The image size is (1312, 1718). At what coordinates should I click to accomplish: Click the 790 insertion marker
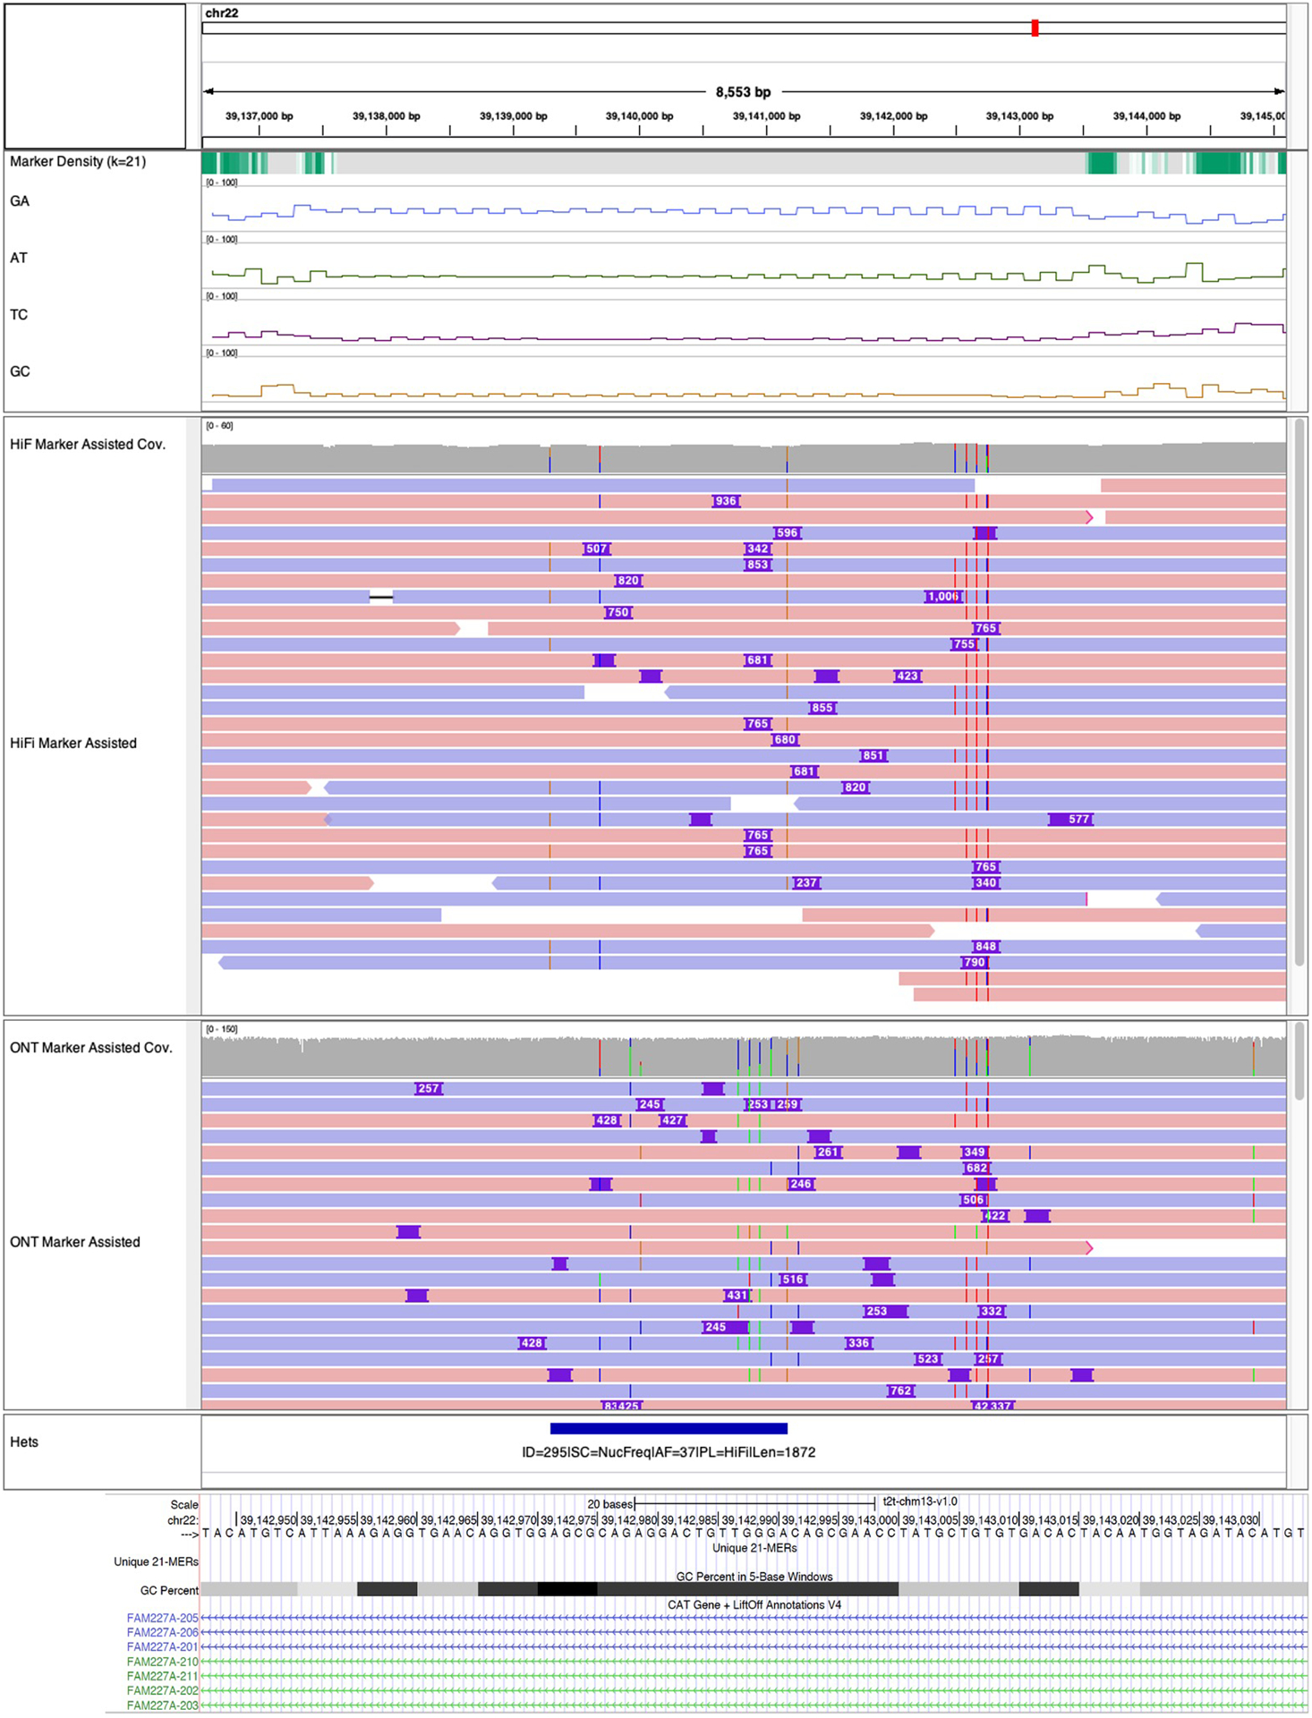click(x=975, y=963)
